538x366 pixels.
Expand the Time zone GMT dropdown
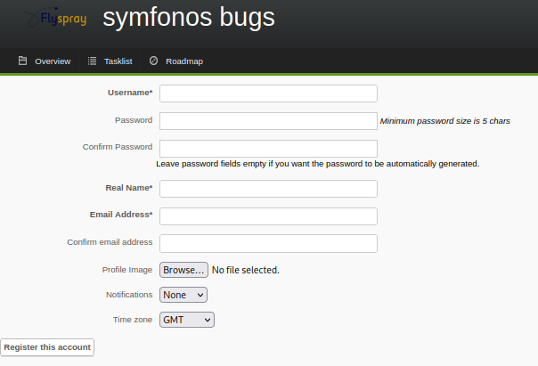[x=187, y=320]
